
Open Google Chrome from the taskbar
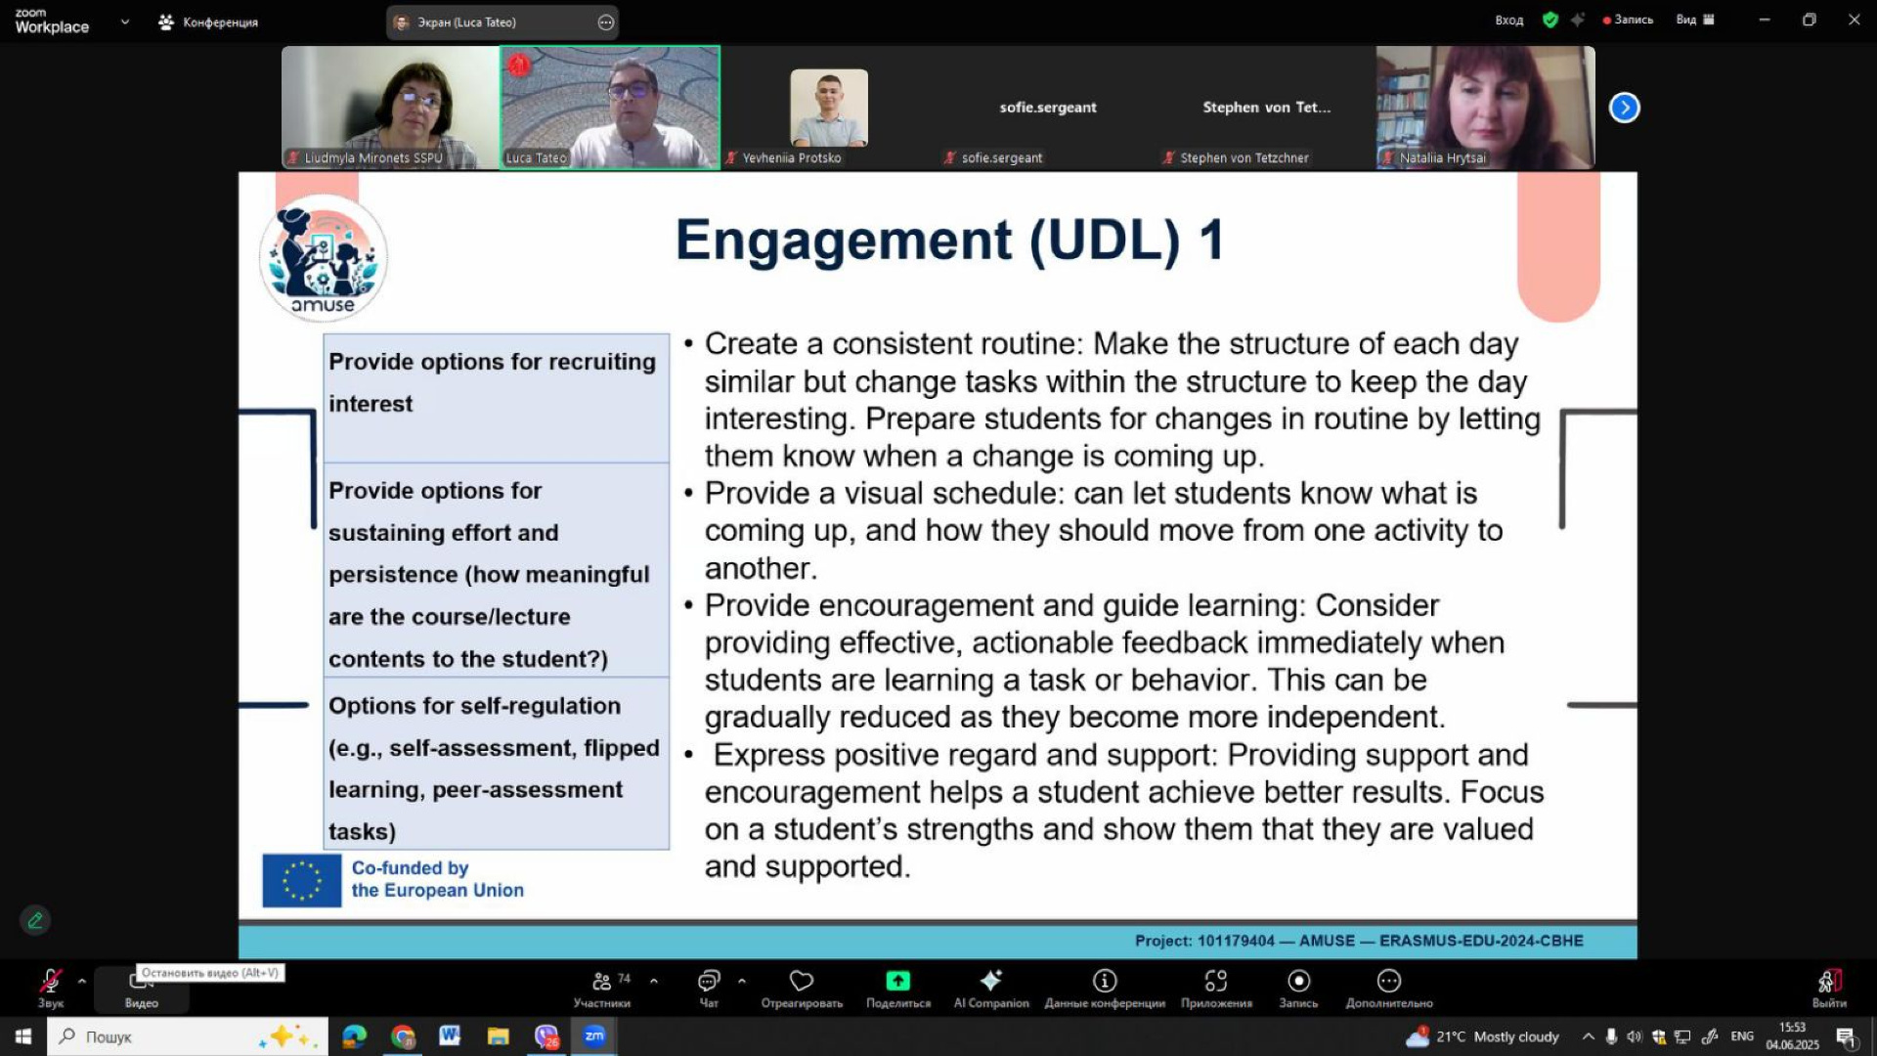click(x=403, y=1036)
